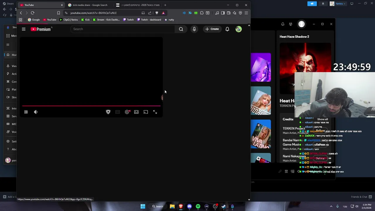Open profile avatar in music app window
The width and height of the screenshot is (375, 211).
point(301,24)
